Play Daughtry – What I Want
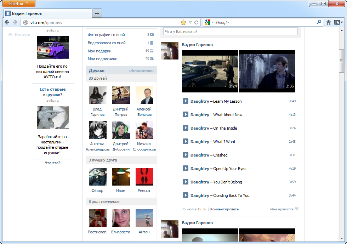Viewport: 347px width, 244px height. [x=185, y=141]
